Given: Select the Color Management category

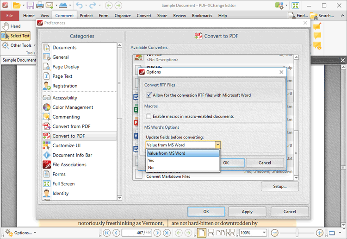Looking at the screenshot, I should (x=79, y=107).
